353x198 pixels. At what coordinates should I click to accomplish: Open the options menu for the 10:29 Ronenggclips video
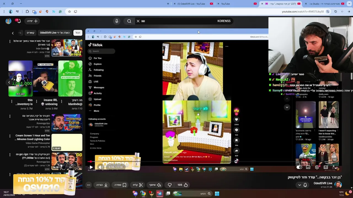(10, 116)
